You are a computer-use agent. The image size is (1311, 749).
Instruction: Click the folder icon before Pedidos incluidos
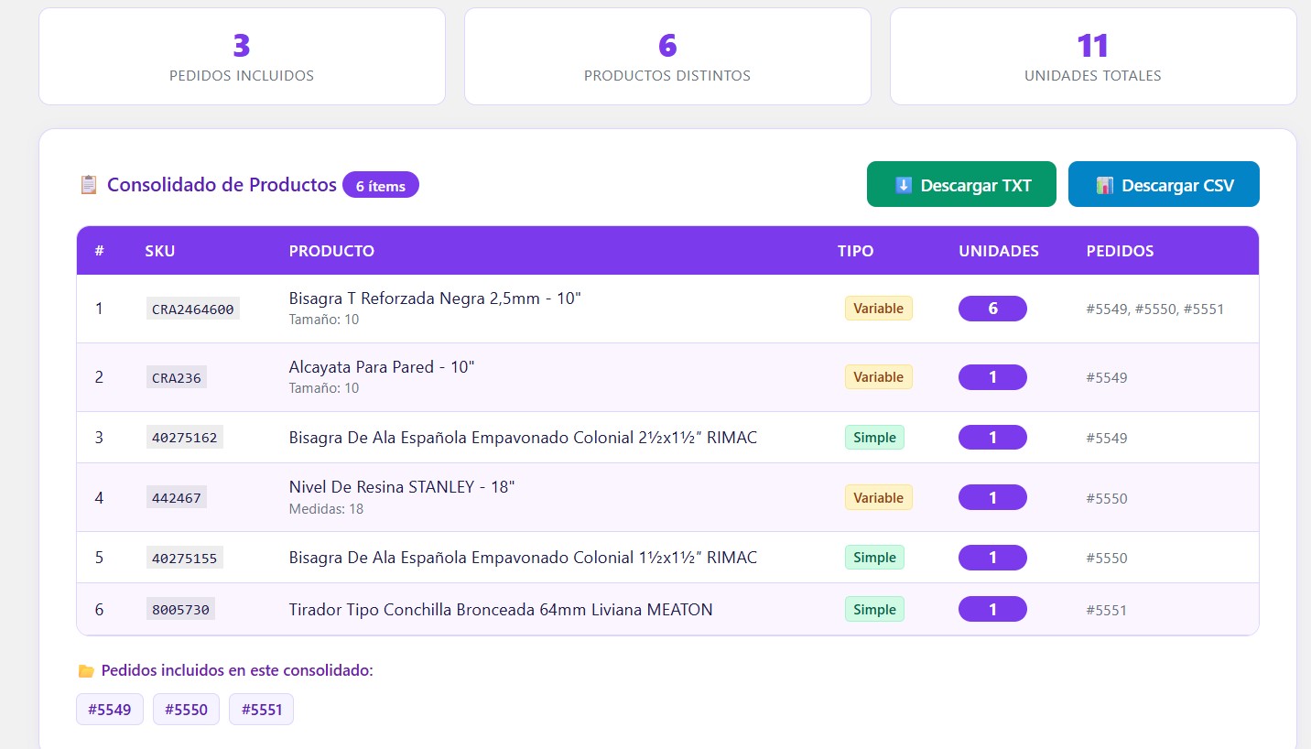click(x=87, y=669)
